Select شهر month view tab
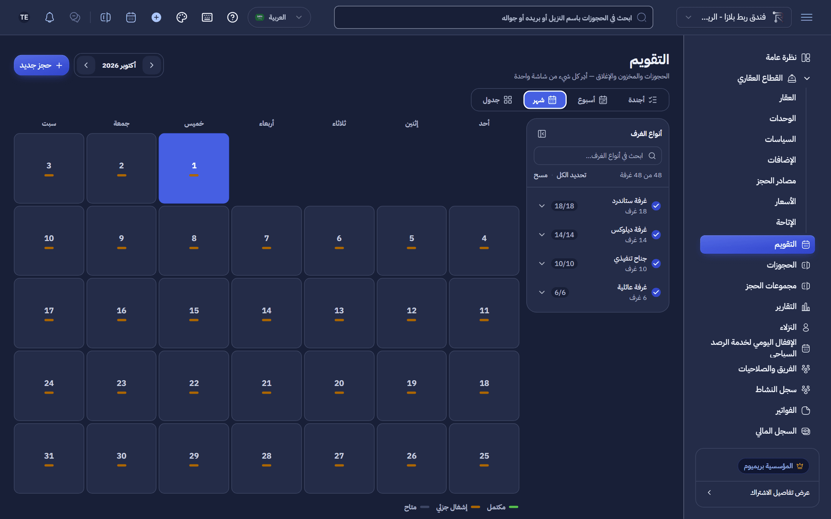The height and width of the screenshot is (519, 831). pyautogui.click(x=545, y=100)
